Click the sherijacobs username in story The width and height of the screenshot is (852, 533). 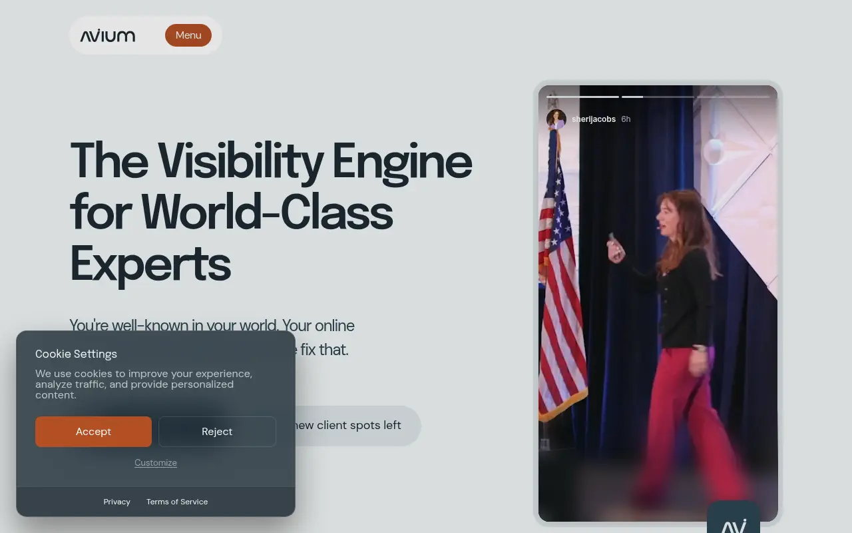(594, 119)
